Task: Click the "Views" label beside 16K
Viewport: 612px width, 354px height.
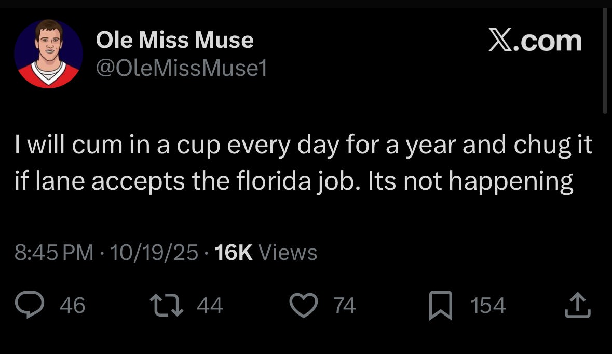Action: click(x=288, y=253)
